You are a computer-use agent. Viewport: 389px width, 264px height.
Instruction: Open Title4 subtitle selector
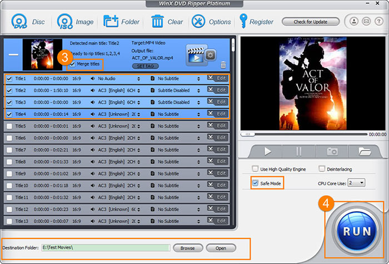198,114
